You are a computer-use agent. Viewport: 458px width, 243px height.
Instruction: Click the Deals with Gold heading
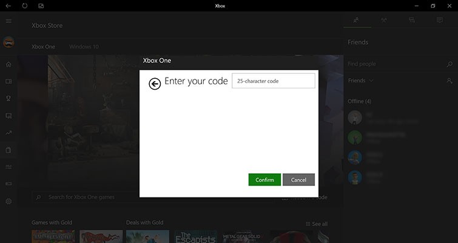(144, 222)
